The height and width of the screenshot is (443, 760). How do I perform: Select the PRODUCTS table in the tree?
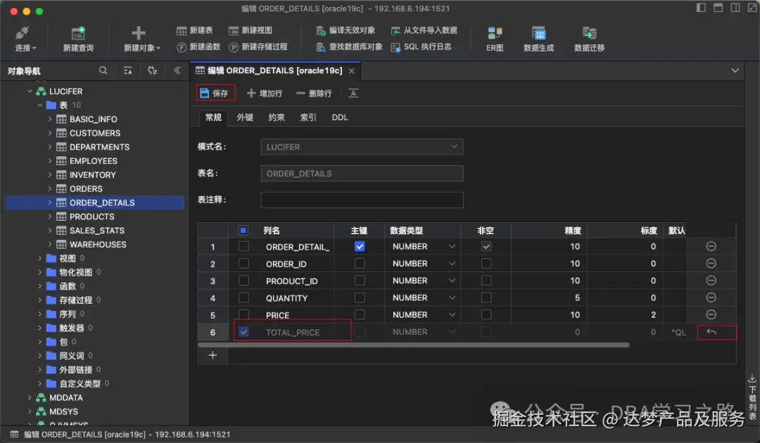pyautogui.click(x=91, y=217)
